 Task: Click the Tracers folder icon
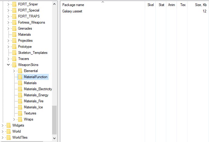(14, 59)
